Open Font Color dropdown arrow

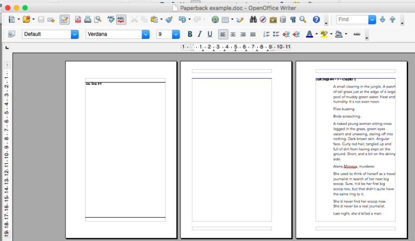(x=316, y=35)
